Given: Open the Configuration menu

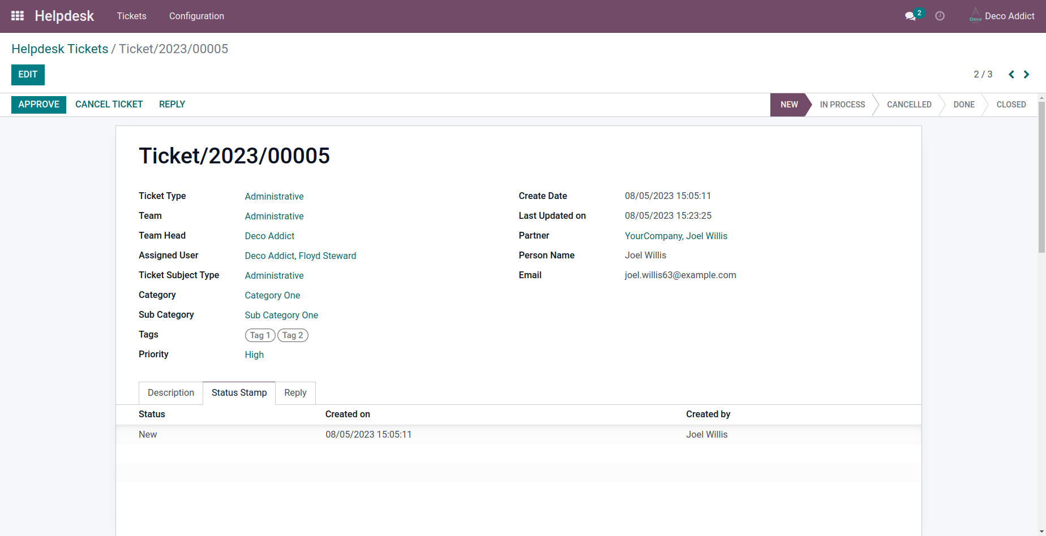Looking at the screenshot, I should coord(196,16).
